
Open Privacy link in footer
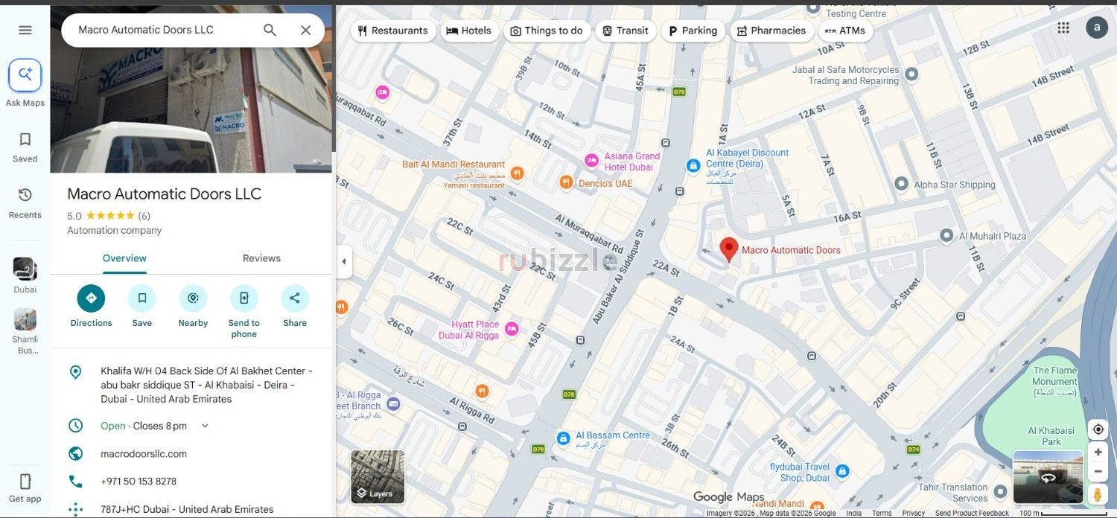pos(913,513)
